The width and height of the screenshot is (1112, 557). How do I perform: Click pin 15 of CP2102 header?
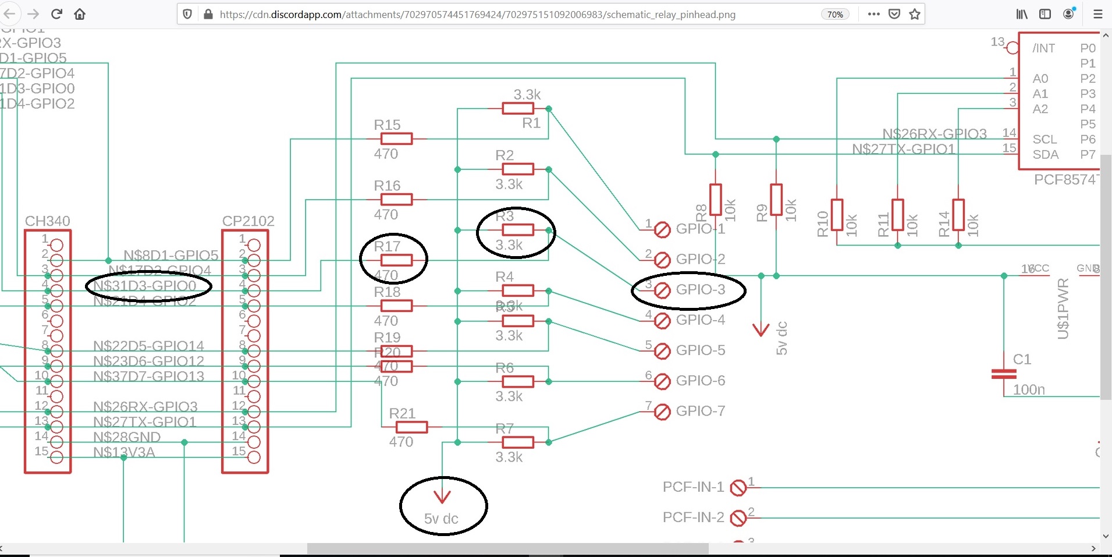(254, 457)
